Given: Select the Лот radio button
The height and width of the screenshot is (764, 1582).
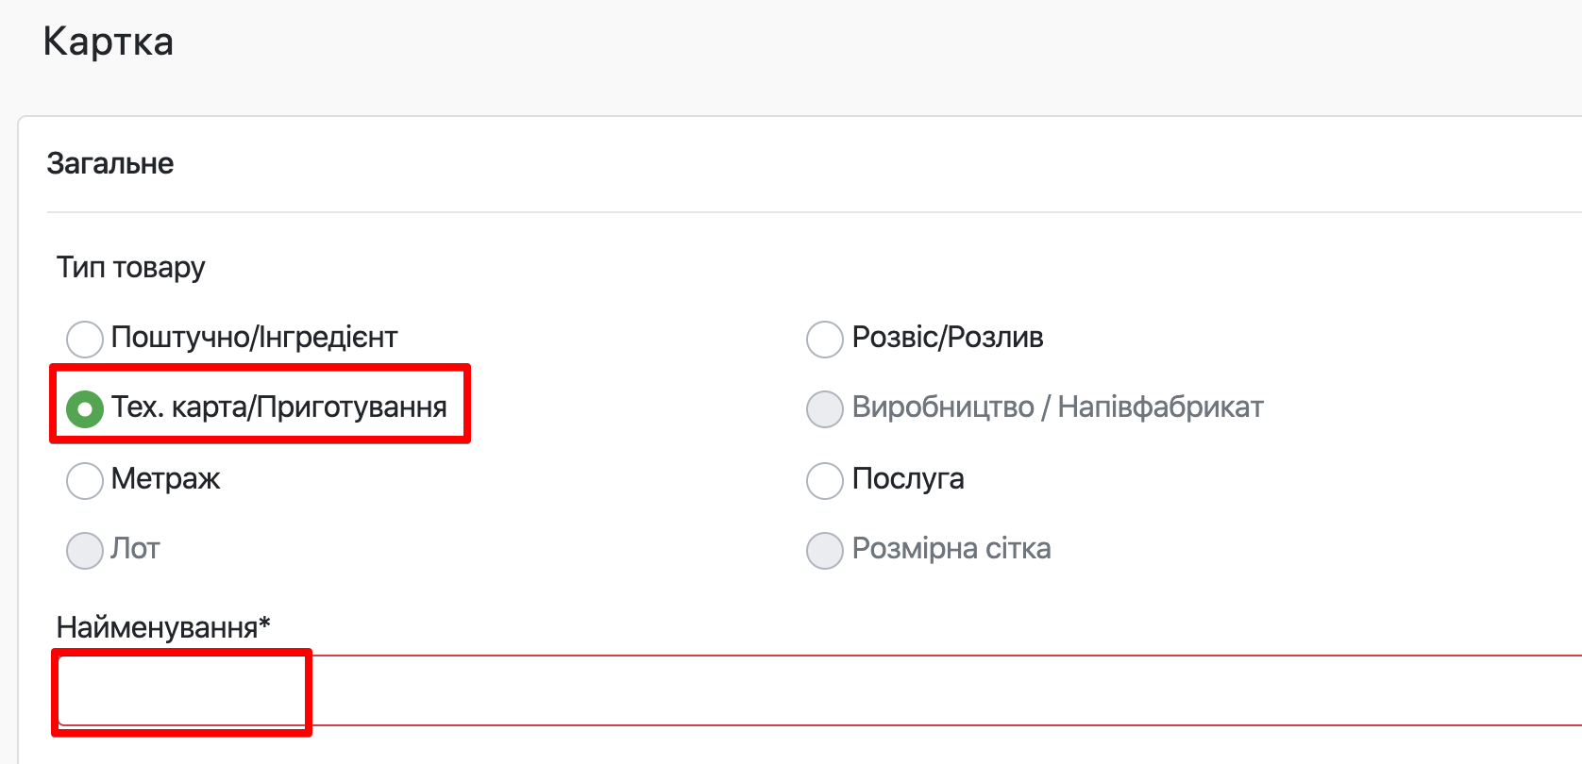Looking at the screenshot, I should click(84, 550).
